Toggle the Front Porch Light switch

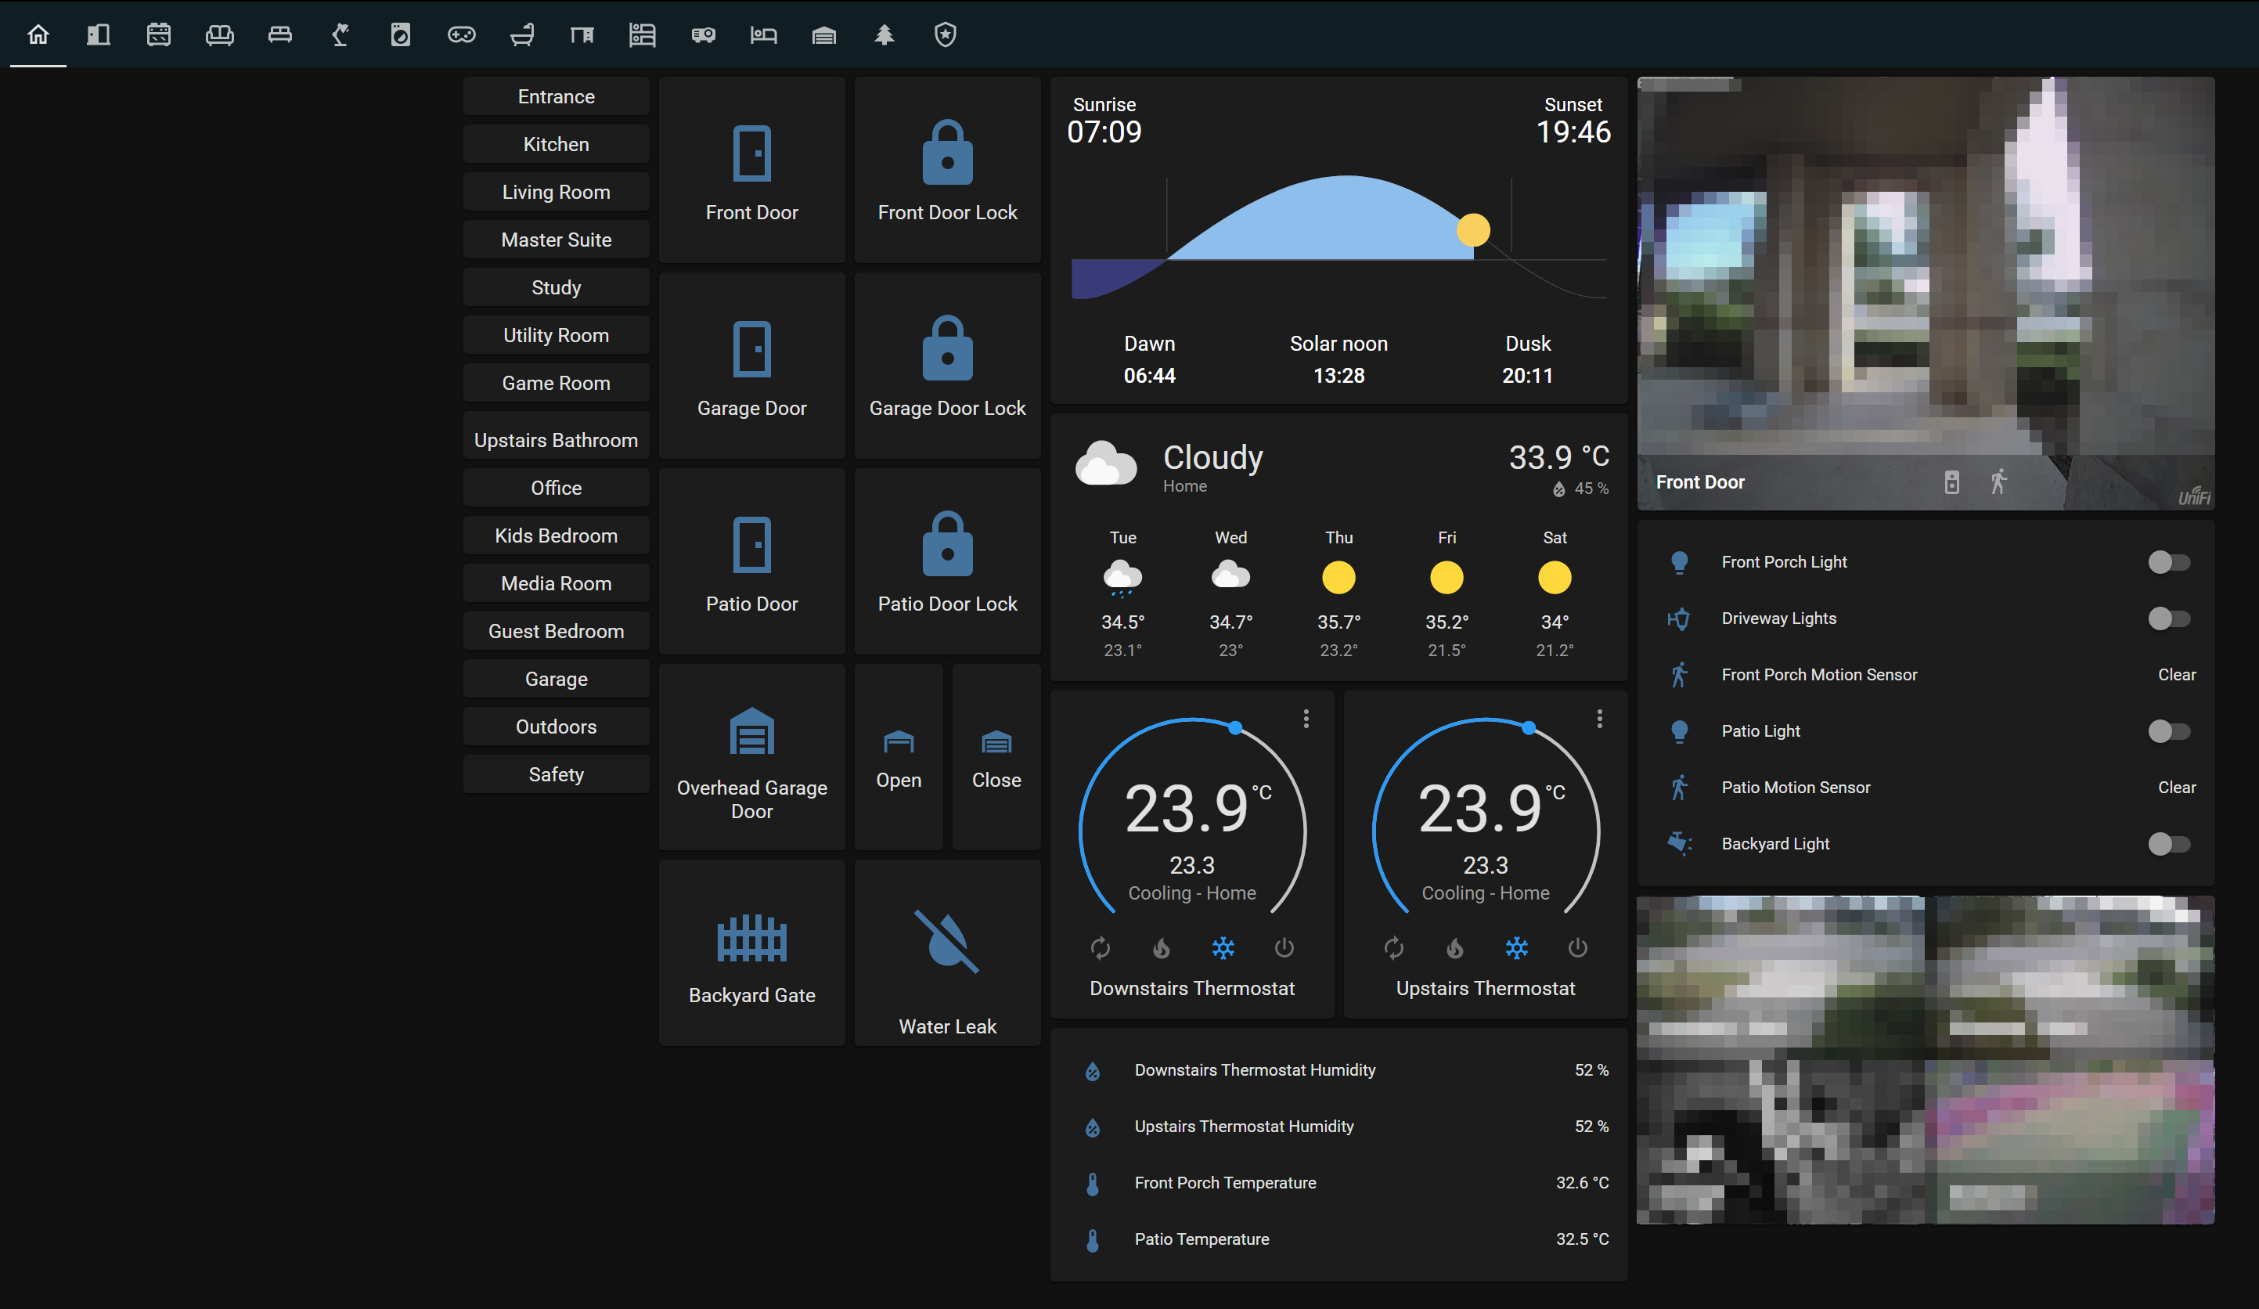click(x=2168, y=562)
